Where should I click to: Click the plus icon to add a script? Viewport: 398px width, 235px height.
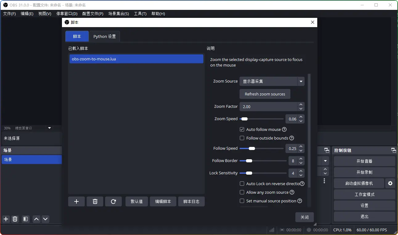click(76, 201)
